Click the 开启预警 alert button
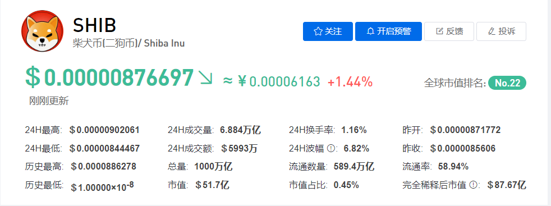The height and width of the screenshot is (206, 551). (388, 31)
